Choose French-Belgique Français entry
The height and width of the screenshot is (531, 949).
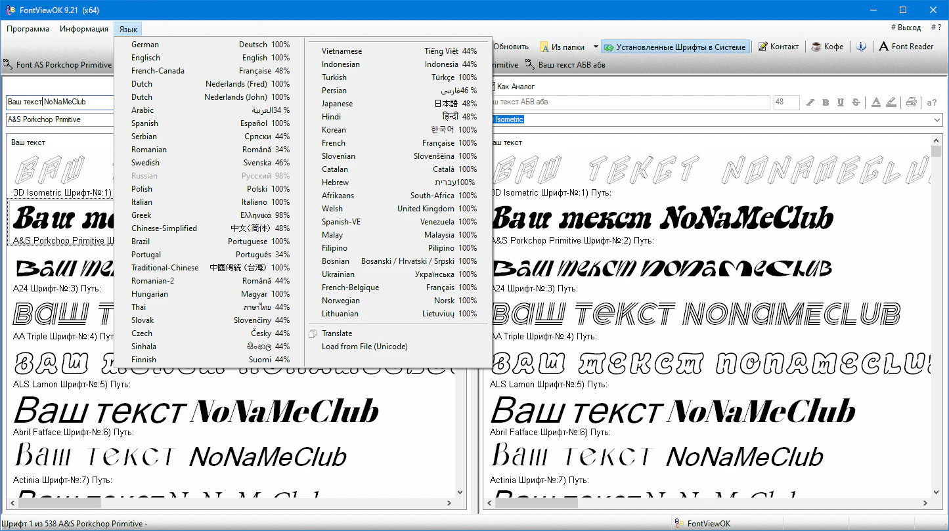[x=399, y=287]
